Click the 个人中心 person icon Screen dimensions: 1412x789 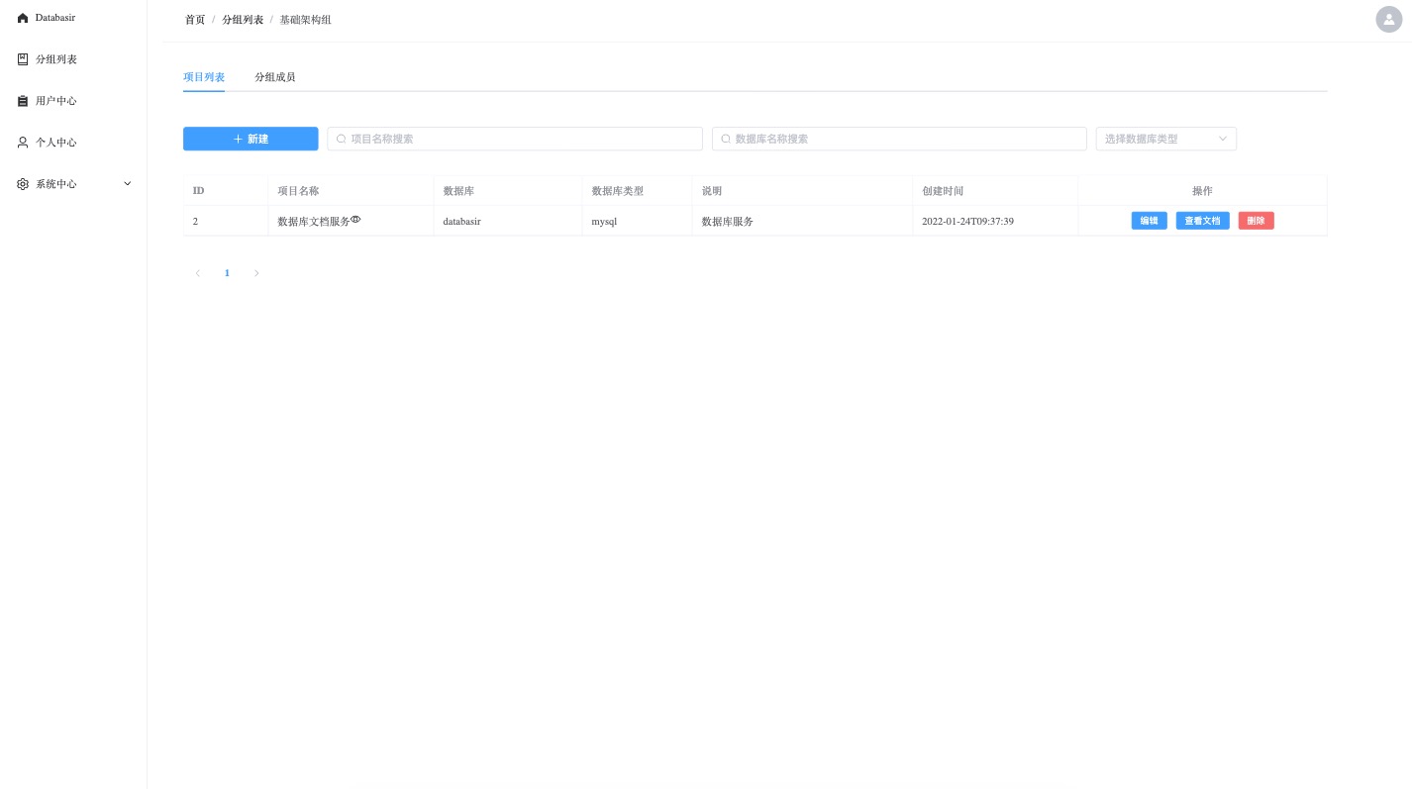tap(23, 143)
